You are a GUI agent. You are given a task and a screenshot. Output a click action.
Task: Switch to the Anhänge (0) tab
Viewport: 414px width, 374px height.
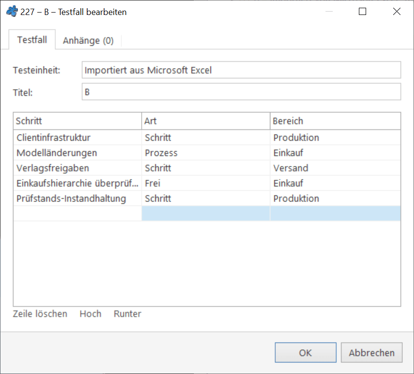(x=88, y=41)
